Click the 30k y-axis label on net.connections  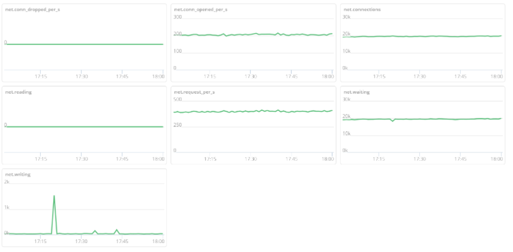point(347,17)
